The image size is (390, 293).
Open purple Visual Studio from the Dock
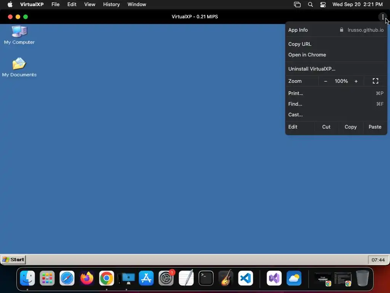coord(274,278)
